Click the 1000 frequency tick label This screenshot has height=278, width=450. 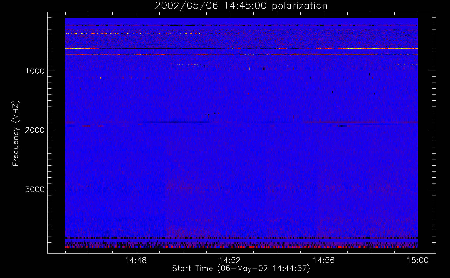pyautogui.click(x=35, y=71)
